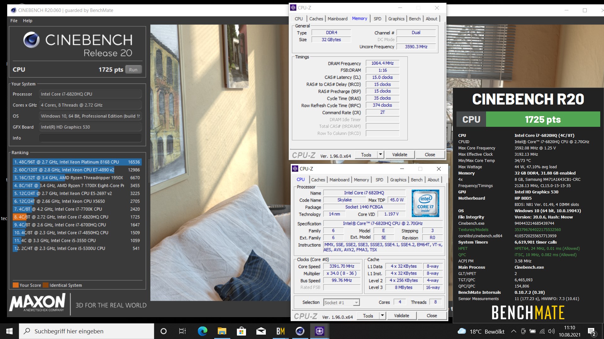Select ranking entry AMD Ryzen Threadripper 1950X
This screenshot has width=604, height=339.
click(x=77, y=178)
